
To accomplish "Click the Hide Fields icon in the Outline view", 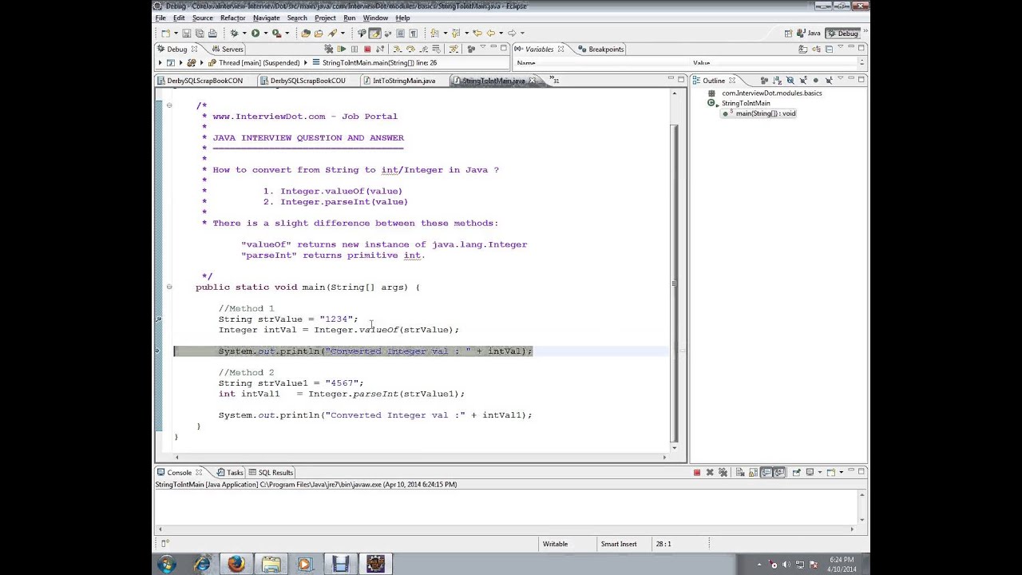I will [x=790, y=81].
